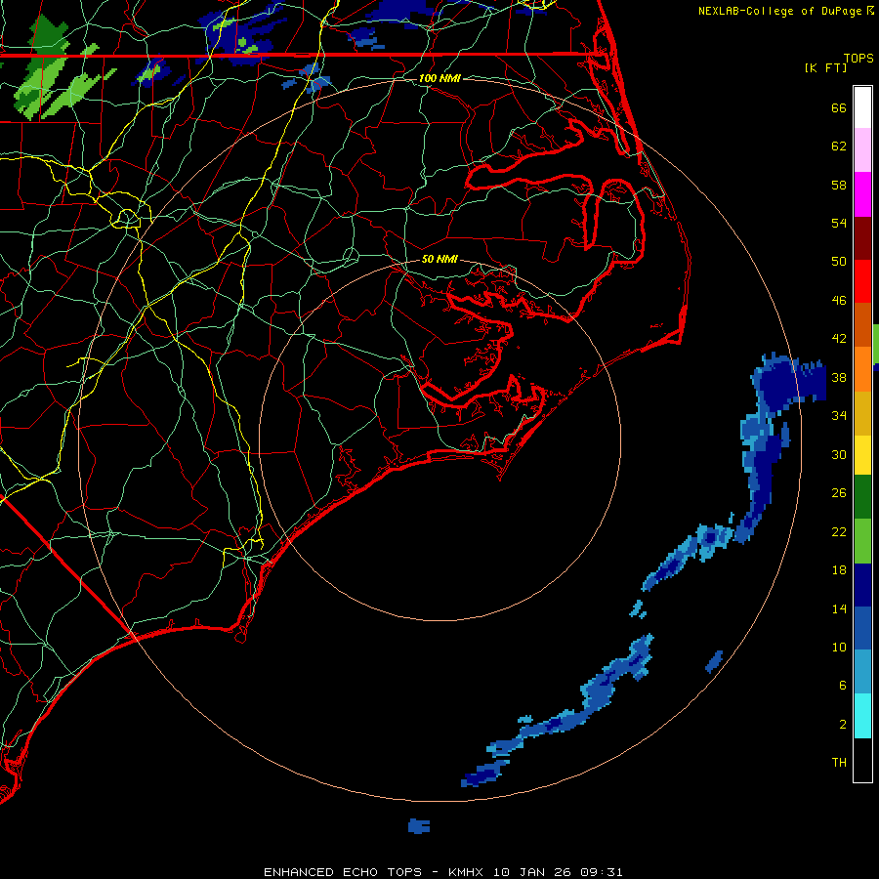879x879 pixels.
Task: Click the black threshold block at legend bottom
Action: [862, 760]
